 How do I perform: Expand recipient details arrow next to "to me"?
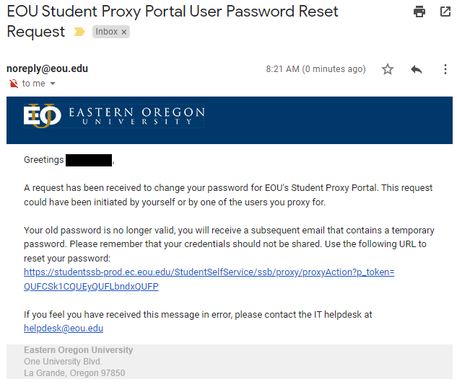[x=52, y=84]
